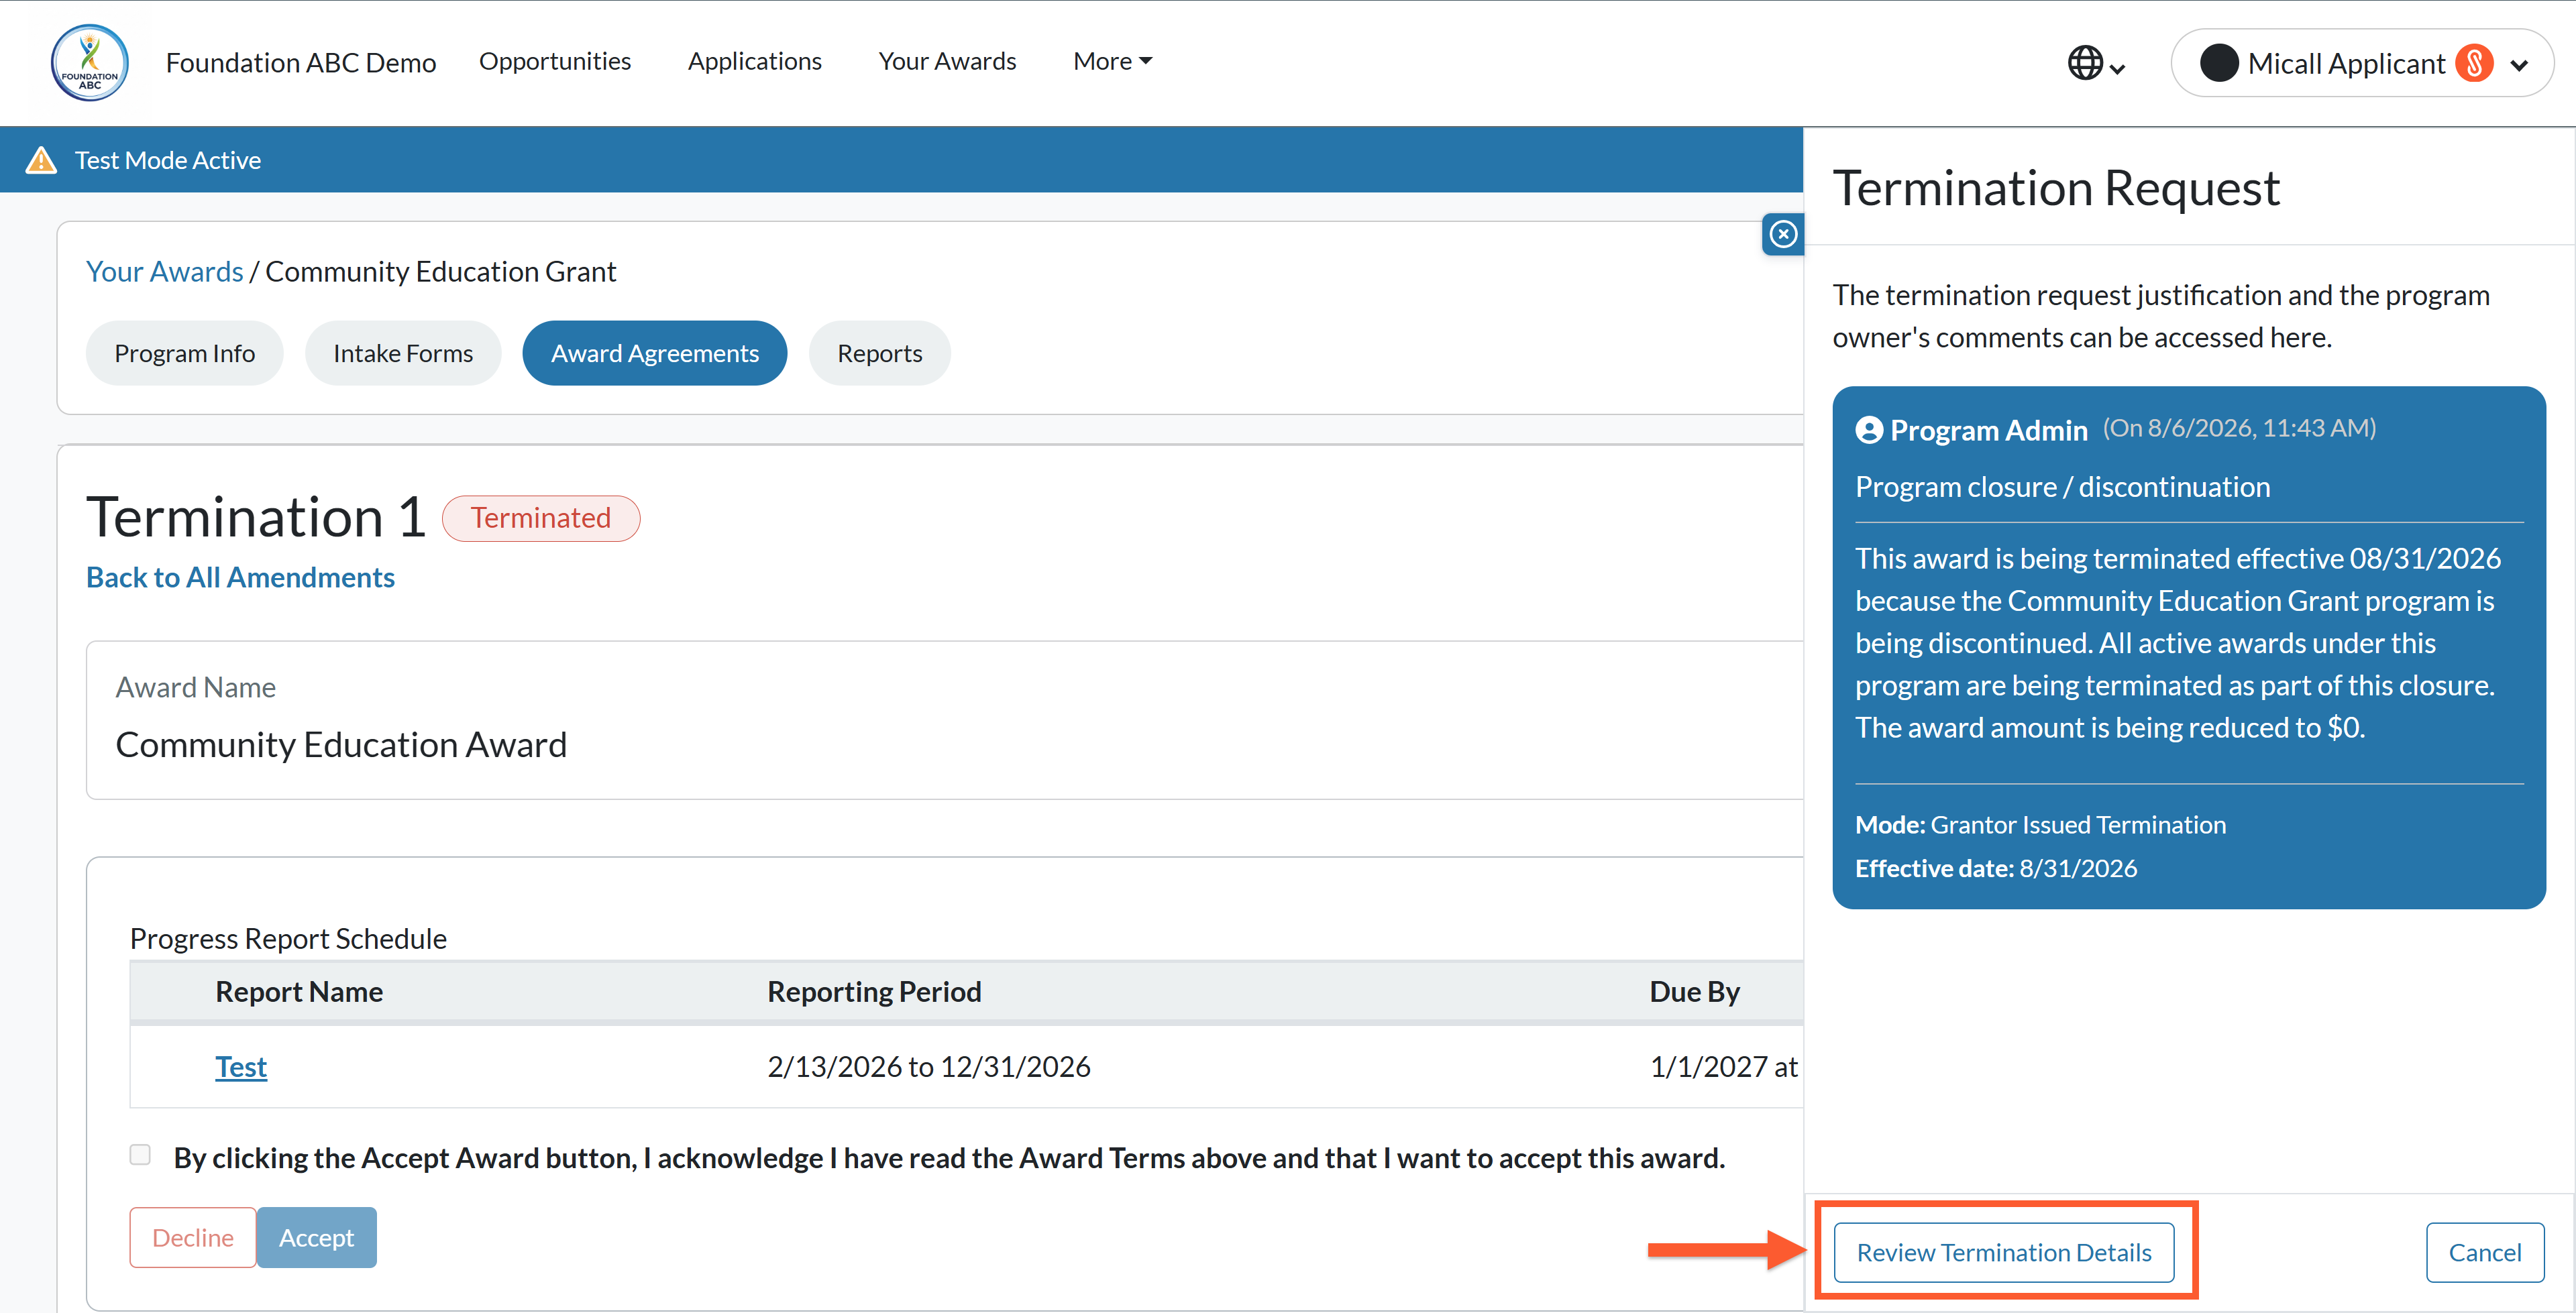The height and width of the screenshot is (1313, 2576).
Task: Click the Termination Request panel heading
Action: point(2056,188)
